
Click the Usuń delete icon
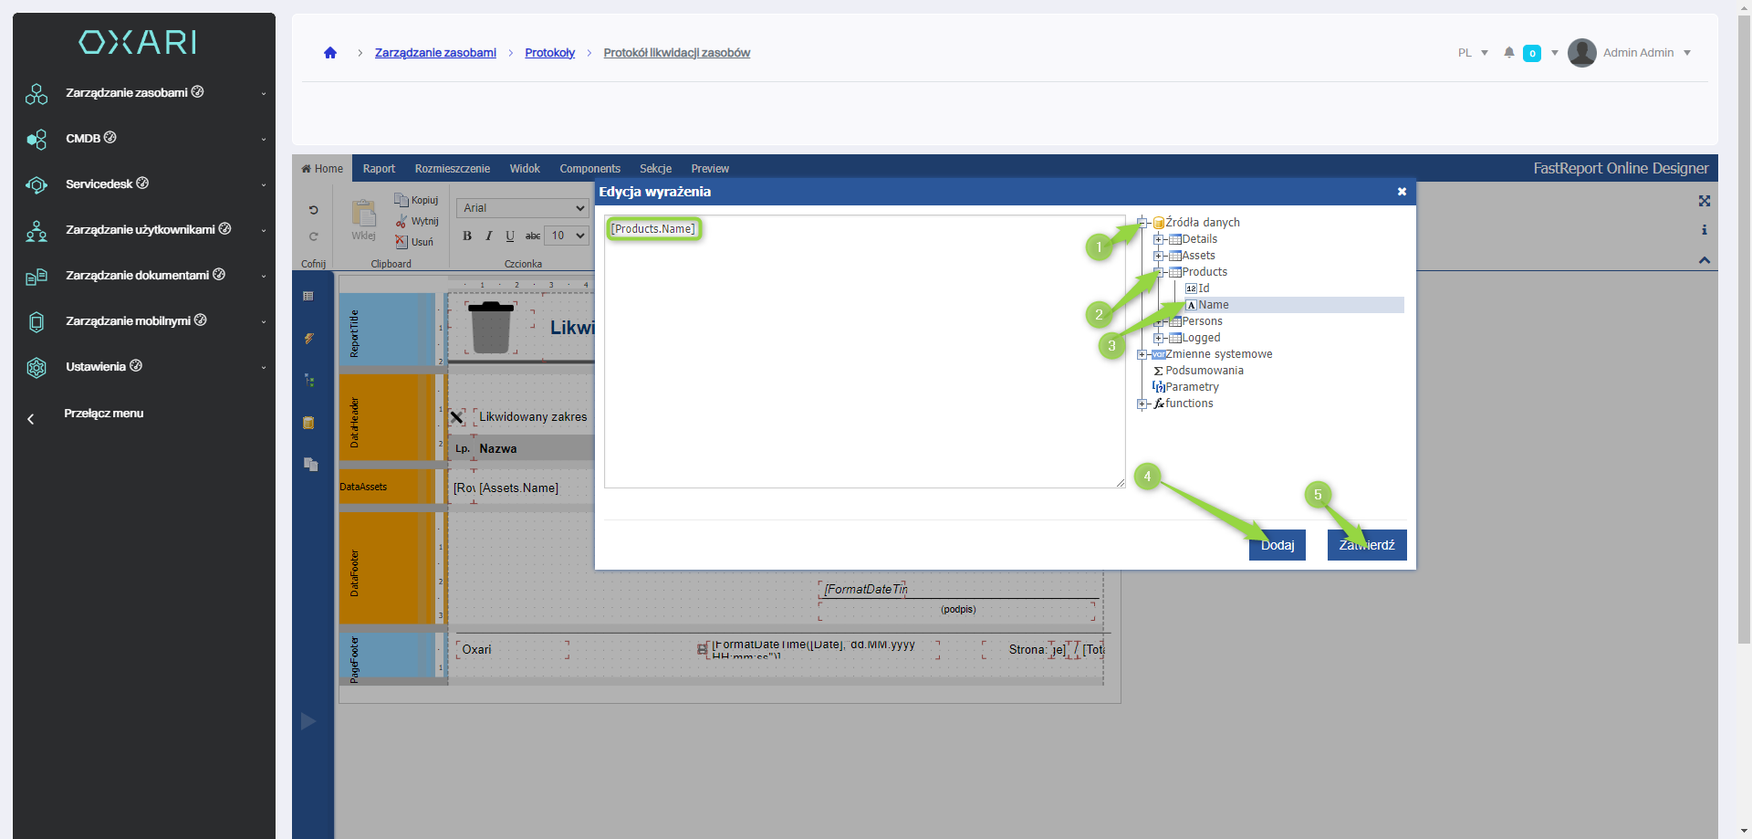401,242
